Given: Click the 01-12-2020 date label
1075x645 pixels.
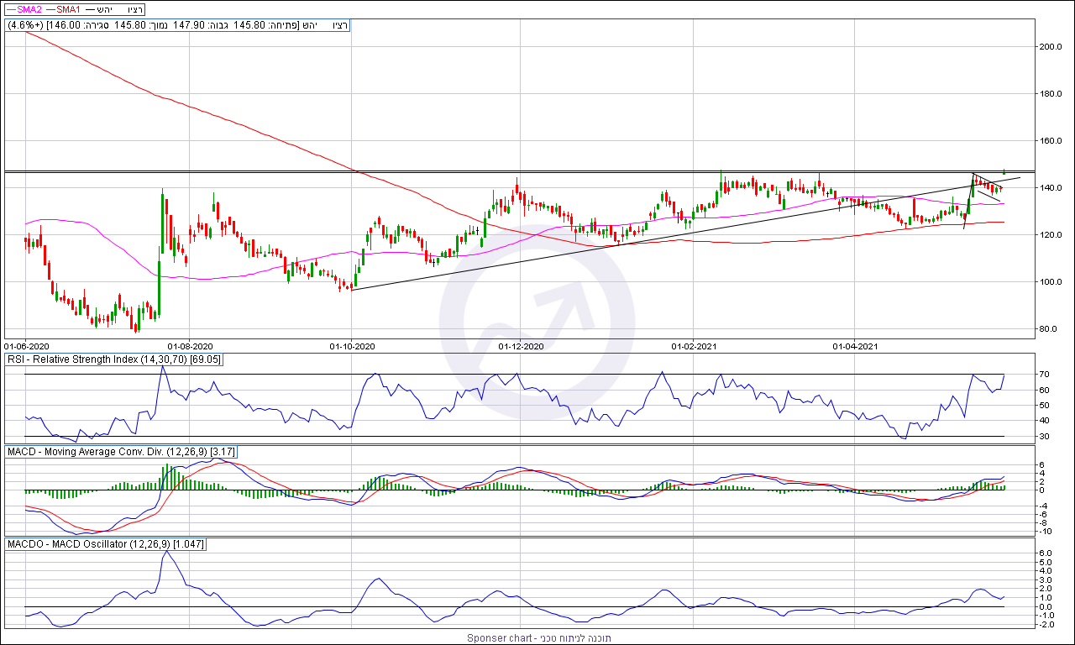Looking at the screenshot, I should (522, 345).
